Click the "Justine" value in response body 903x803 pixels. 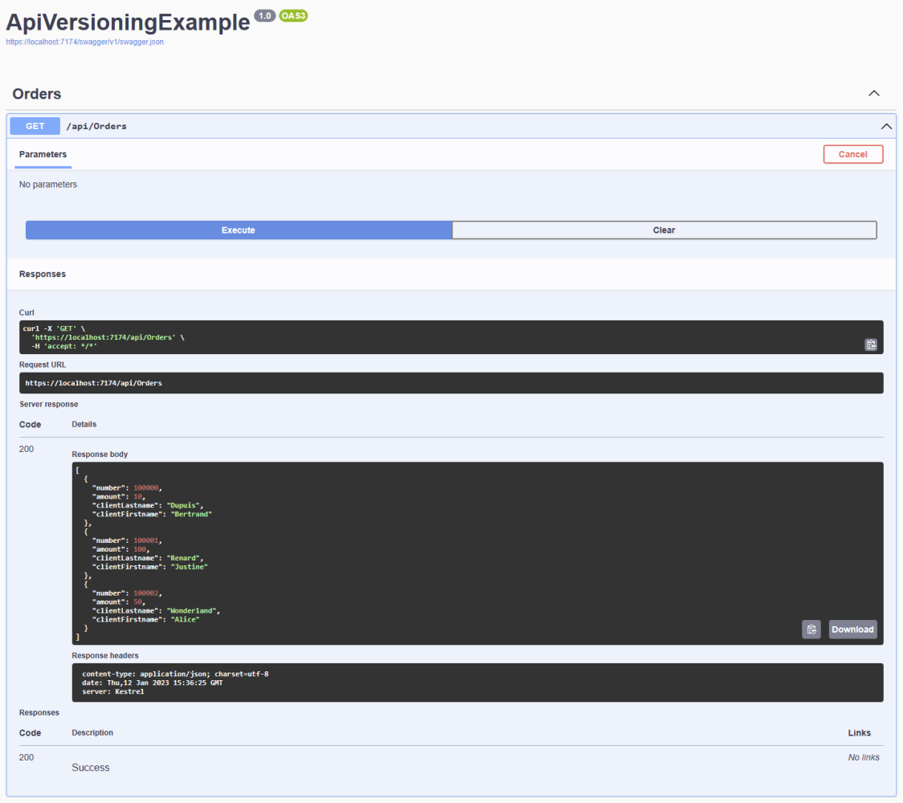(x=190, y=567)
